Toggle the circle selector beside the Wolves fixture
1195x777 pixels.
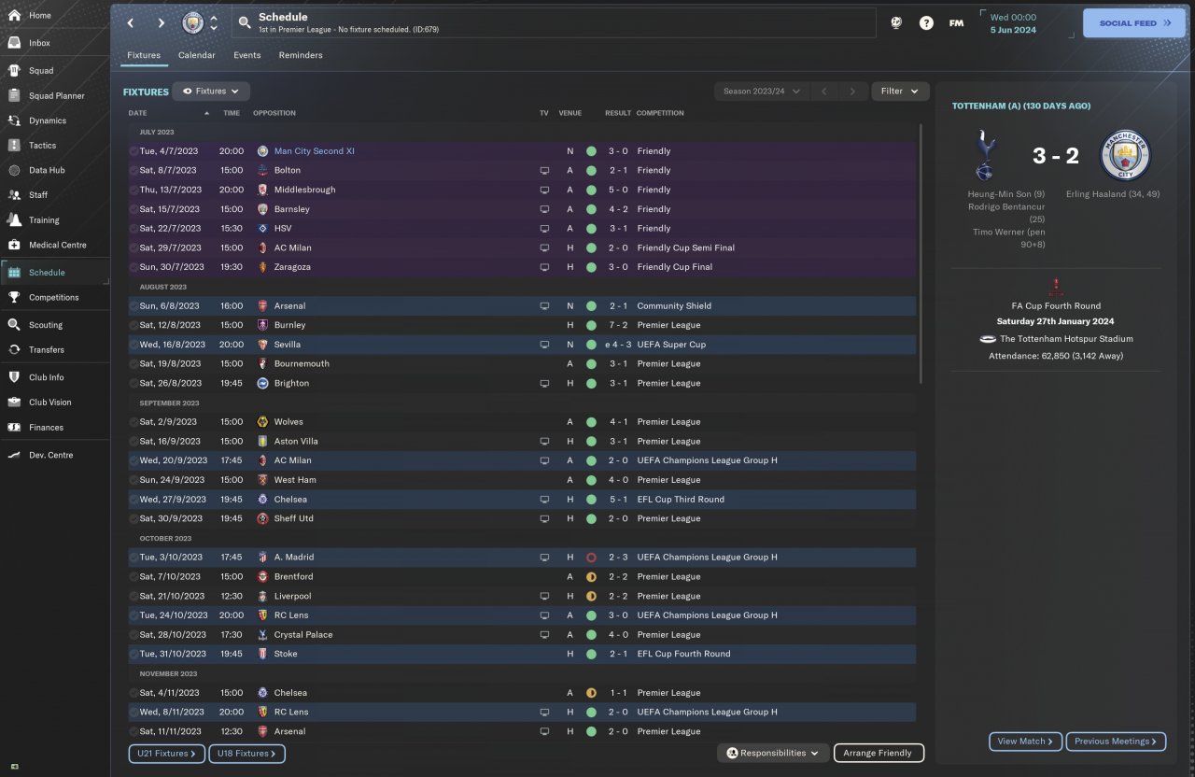pyautogui.click(x=134, y=422)
